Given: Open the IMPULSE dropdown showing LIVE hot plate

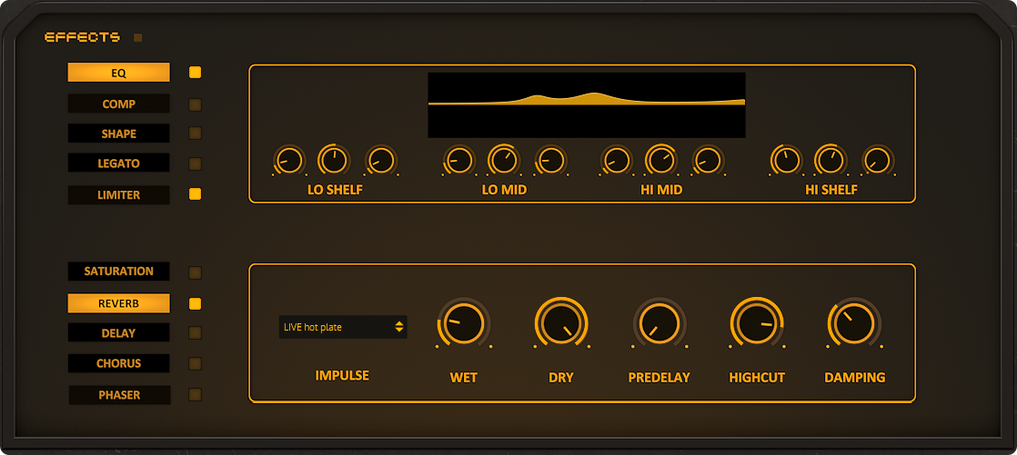Looking at the screenshot, I should (343, 327).
